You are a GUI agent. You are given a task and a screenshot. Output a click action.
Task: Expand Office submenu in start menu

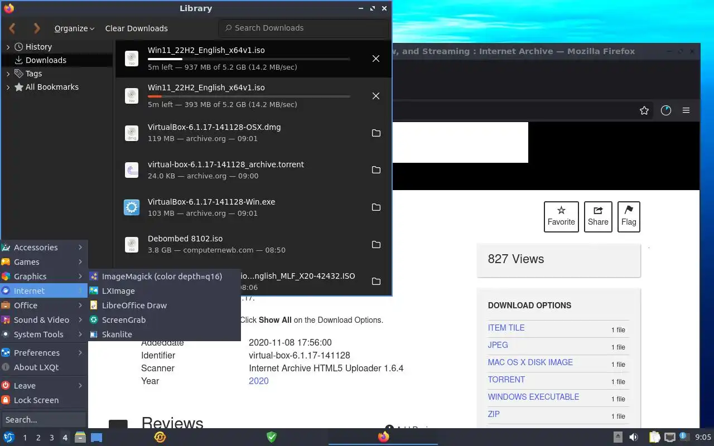pyautogui.click(x=44, y=306)
